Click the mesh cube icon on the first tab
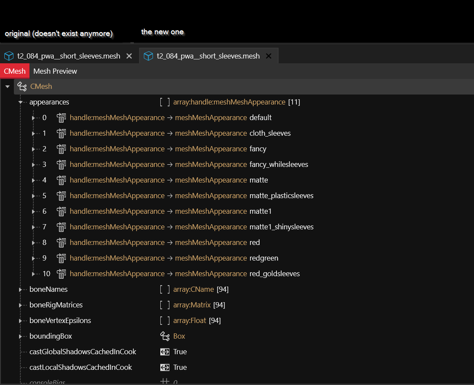 point(9,56)
